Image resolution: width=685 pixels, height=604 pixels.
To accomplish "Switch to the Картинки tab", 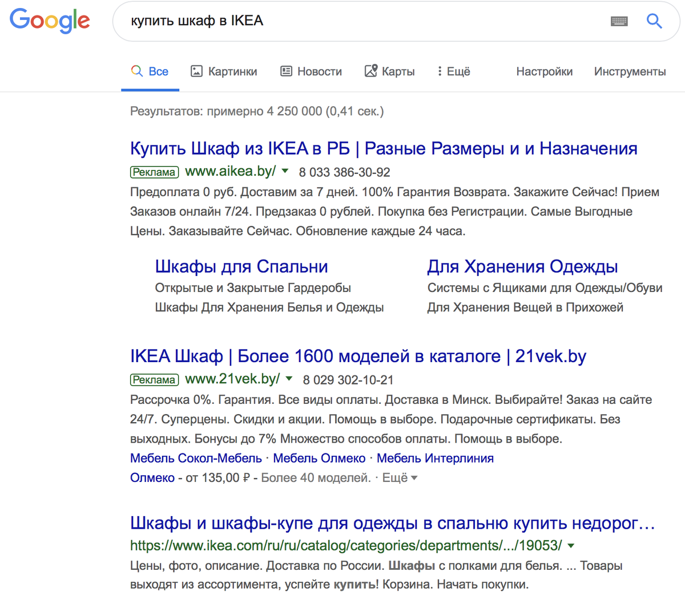I will (x=224, y=71).
